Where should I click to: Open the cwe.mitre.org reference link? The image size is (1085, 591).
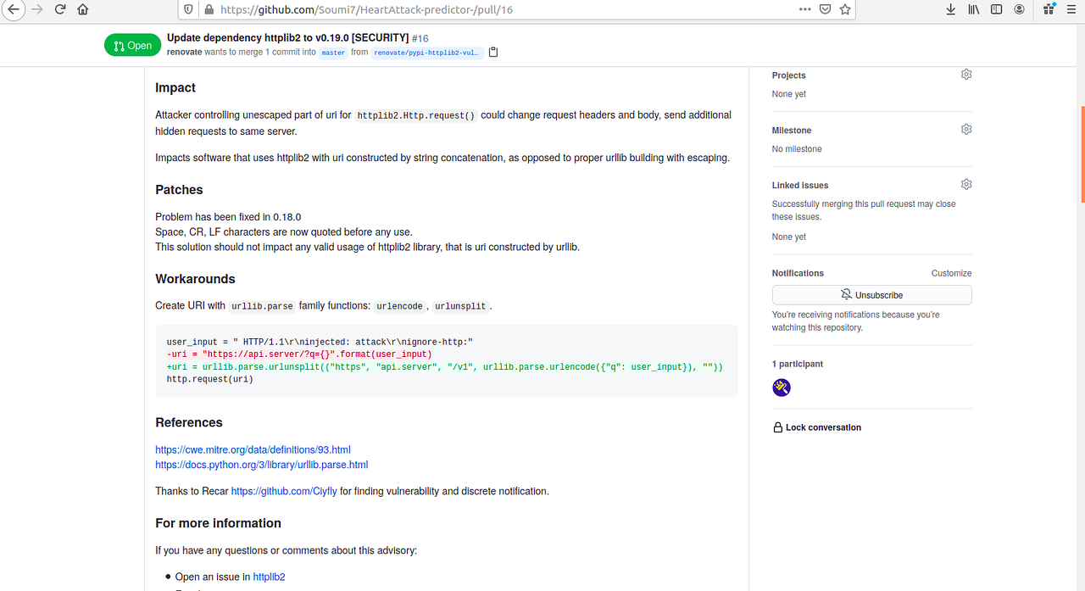click(x=253, y=449)
